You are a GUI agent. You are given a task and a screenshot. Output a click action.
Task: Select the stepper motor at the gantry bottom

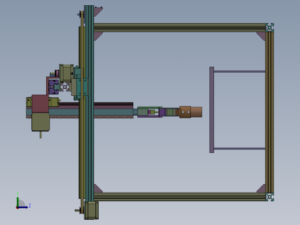click(x=91, y=210)
